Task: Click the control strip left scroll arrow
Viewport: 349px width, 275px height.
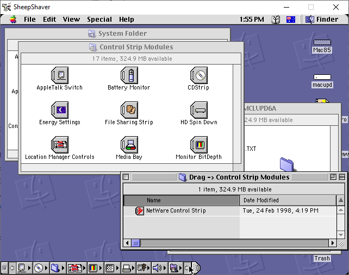Action: click(12, 268)
